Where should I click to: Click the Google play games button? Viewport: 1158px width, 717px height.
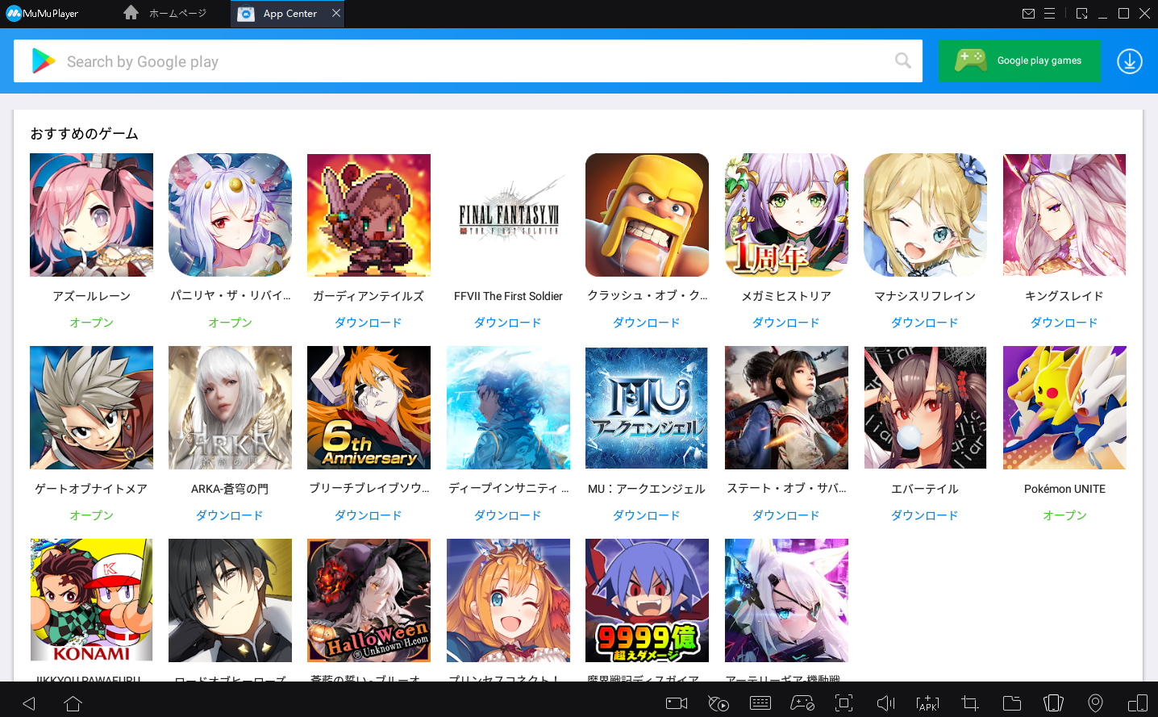(x=1019, y=60)
